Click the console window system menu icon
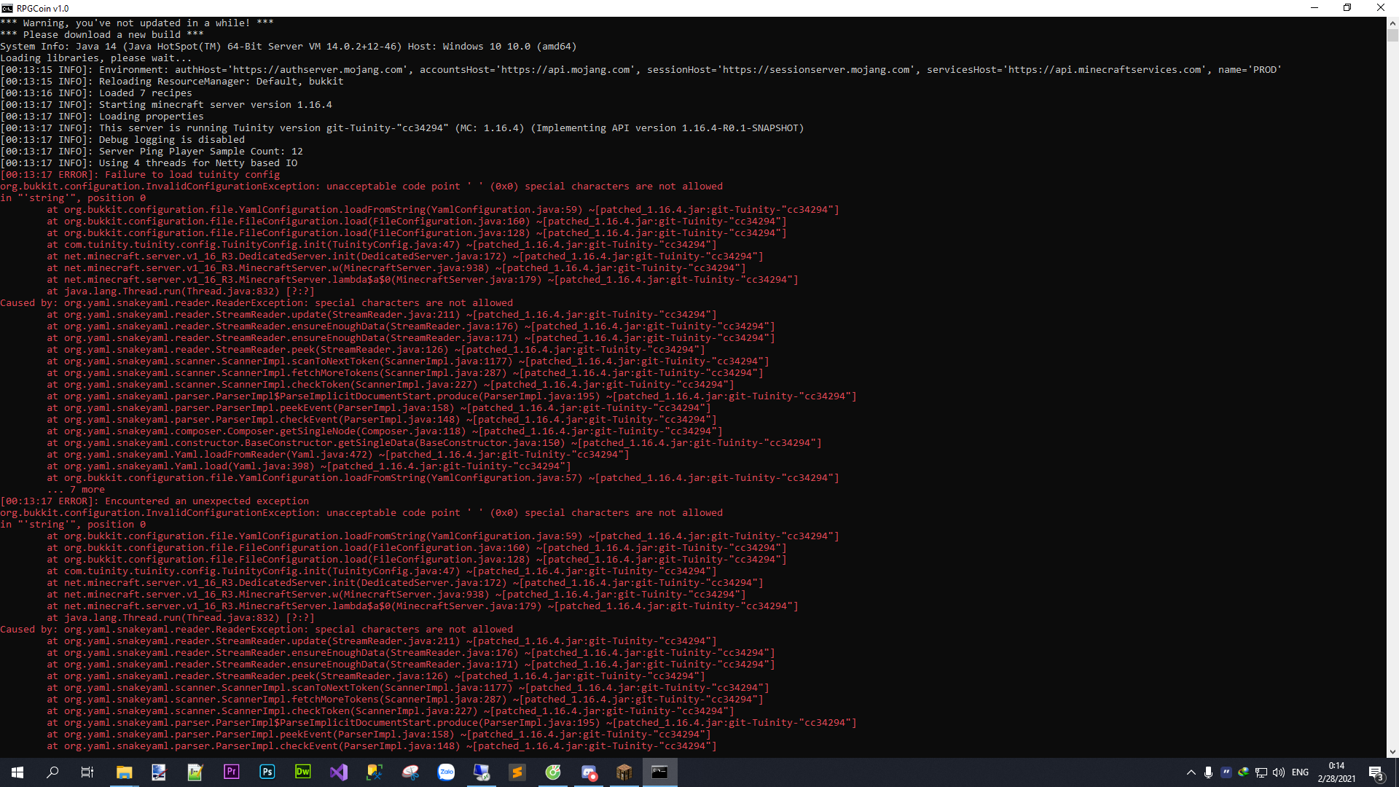 (7, 8)
